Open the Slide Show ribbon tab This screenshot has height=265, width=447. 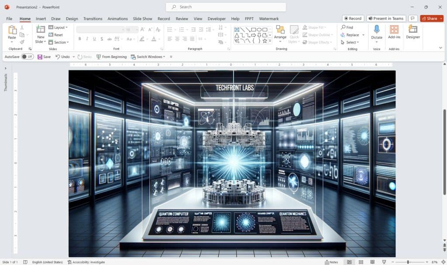pos(142,19)
